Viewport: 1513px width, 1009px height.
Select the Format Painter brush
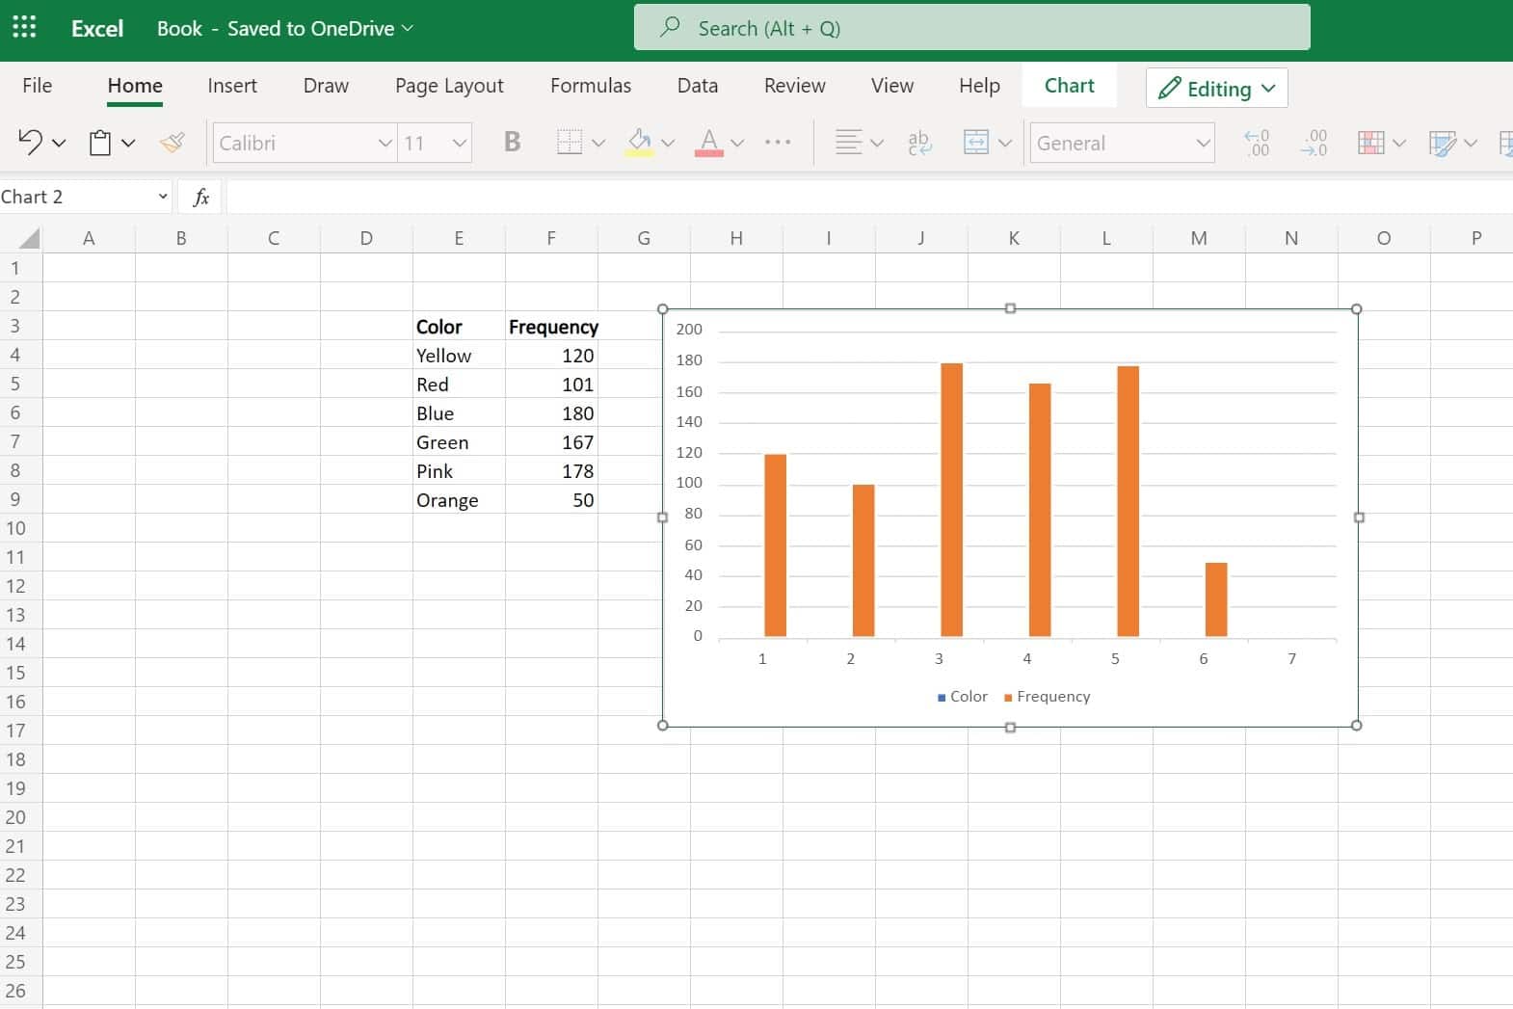(173, 143)
